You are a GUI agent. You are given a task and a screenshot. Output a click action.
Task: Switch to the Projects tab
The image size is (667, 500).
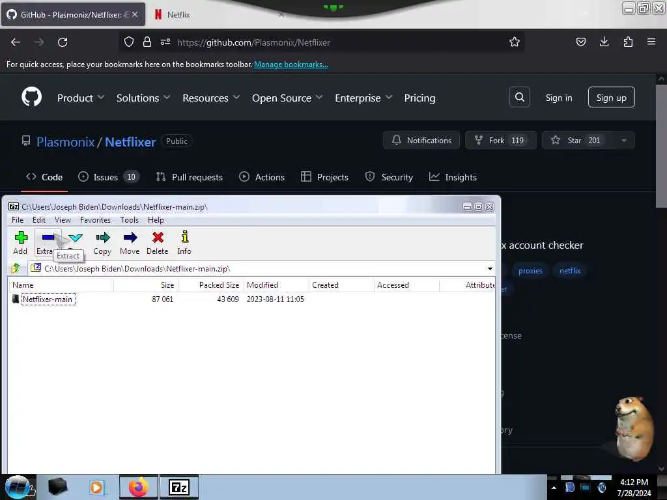pos(324,177)
